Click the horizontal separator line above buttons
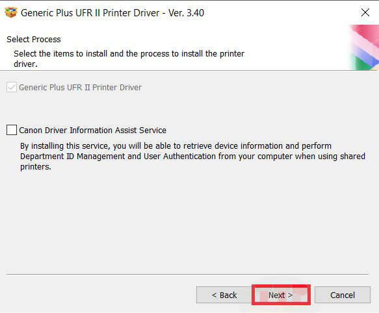Image resolution: width=379 pixels, height=313 pixels. 187,274
